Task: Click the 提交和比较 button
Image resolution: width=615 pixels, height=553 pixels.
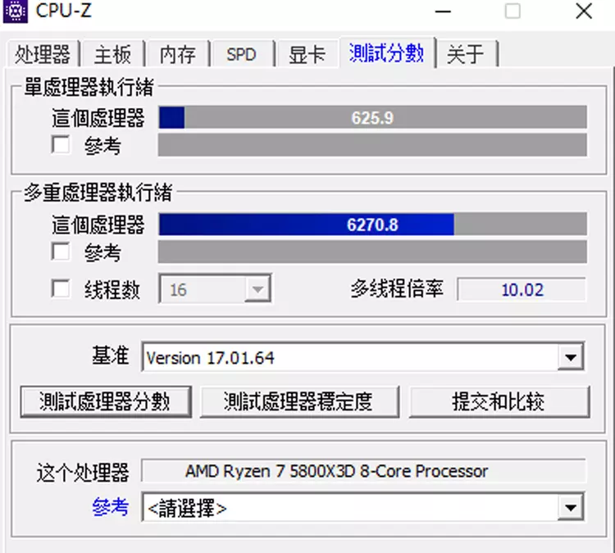Action: pyautogui.click(x=499, y=401)
